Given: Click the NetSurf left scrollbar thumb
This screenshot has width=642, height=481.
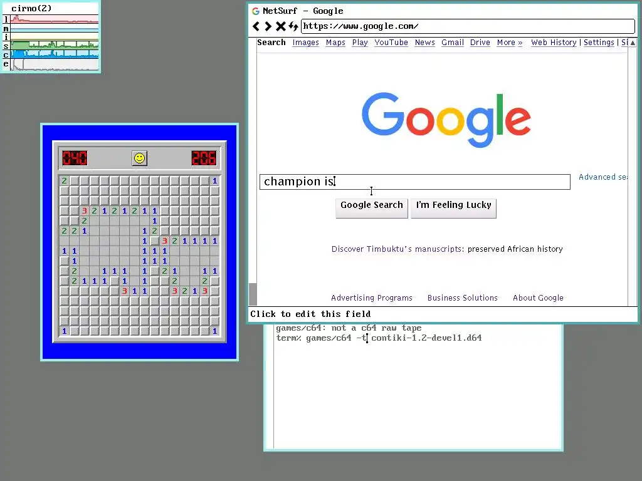Looking at the screenshot, I should [253, 294].
